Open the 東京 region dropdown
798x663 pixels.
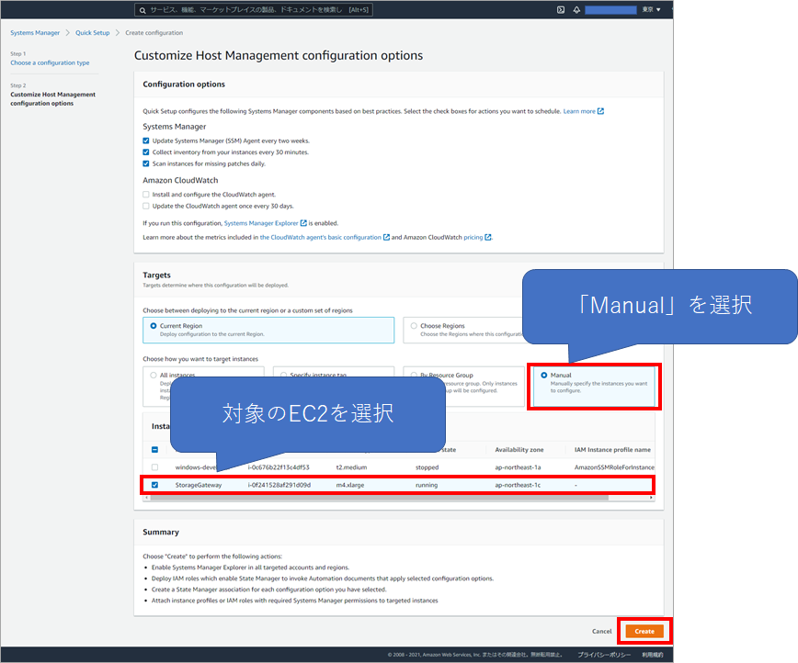651,10
